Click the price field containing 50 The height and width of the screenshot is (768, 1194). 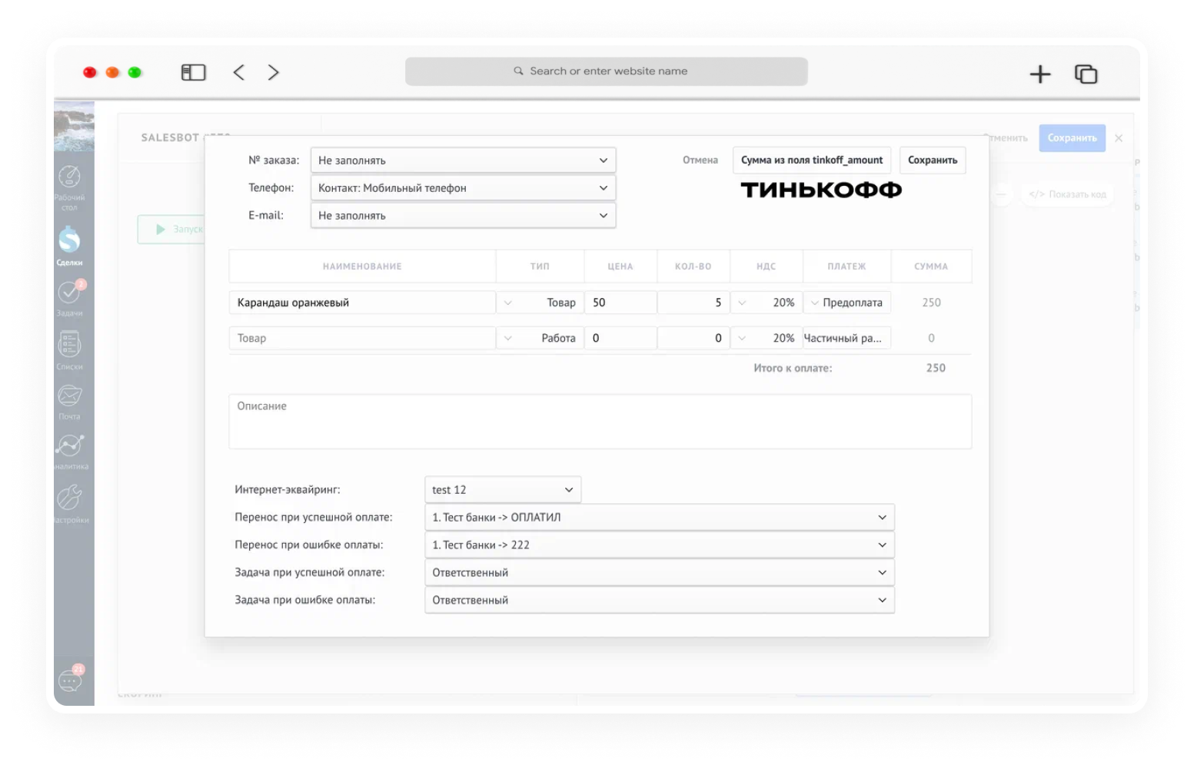click(x=620, y=303)
